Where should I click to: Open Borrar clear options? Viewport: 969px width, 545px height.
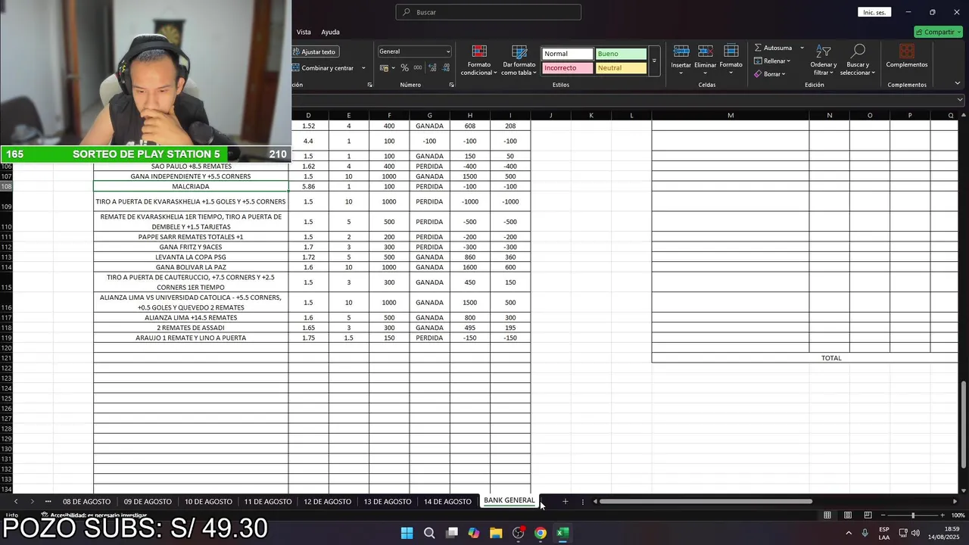(x=770, y=74)
